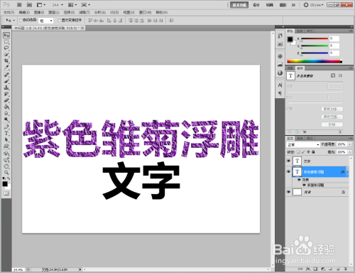Click the Create new layer icon
The width and height of the screenshot is (355, 273).
(x=339, y=269)
